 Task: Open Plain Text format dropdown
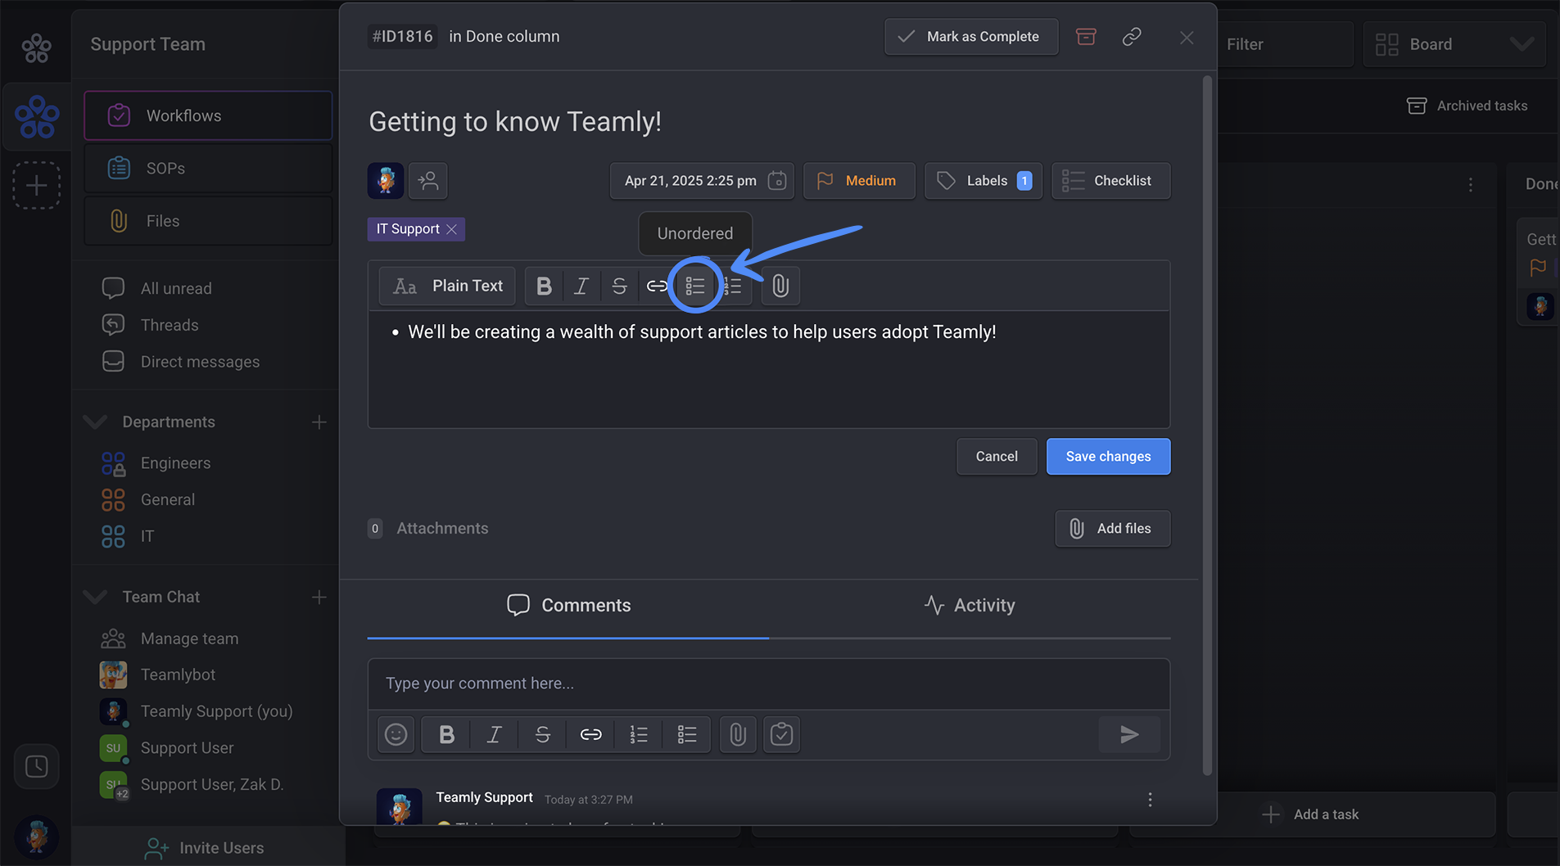point(447,286)
